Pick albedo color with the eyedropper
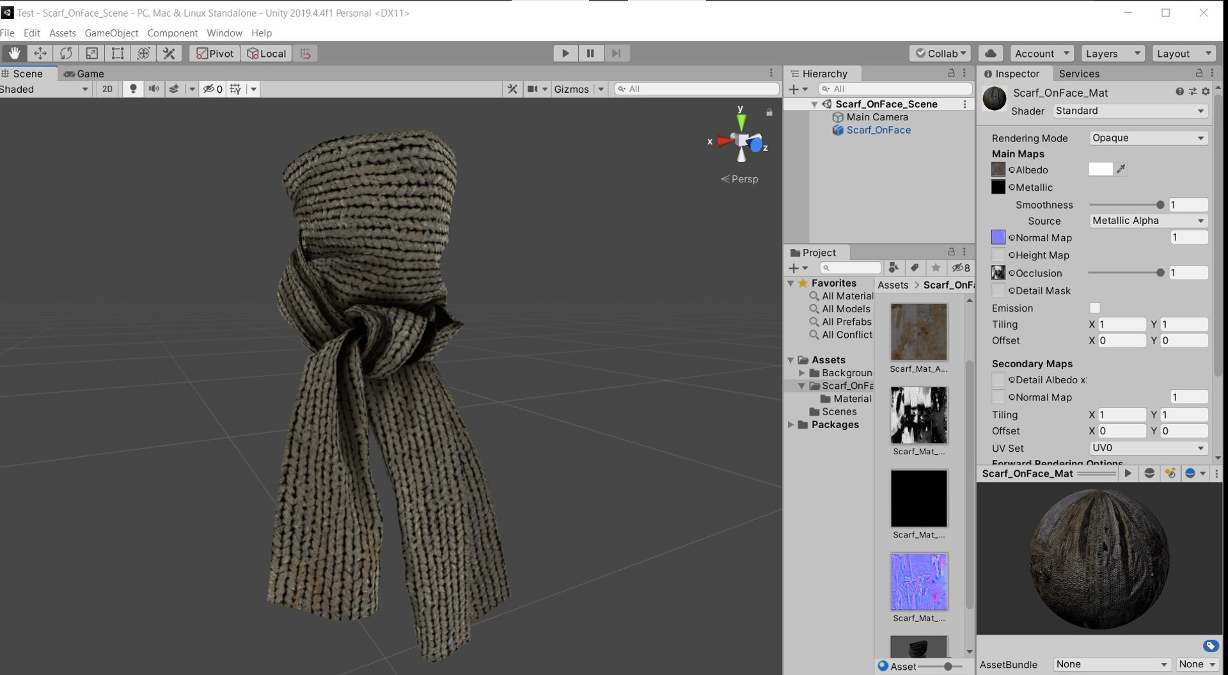 click(1121, 170)
